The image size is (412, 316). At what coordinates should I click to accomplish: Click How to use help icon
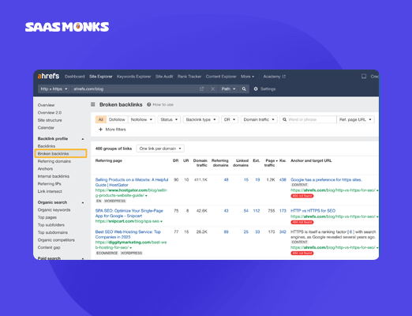(x=149, y=104)
